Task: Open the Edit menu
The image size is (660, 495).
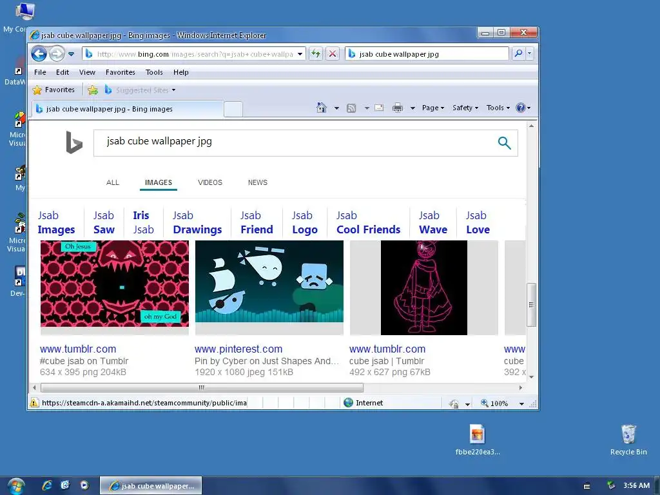Action: 63,72
